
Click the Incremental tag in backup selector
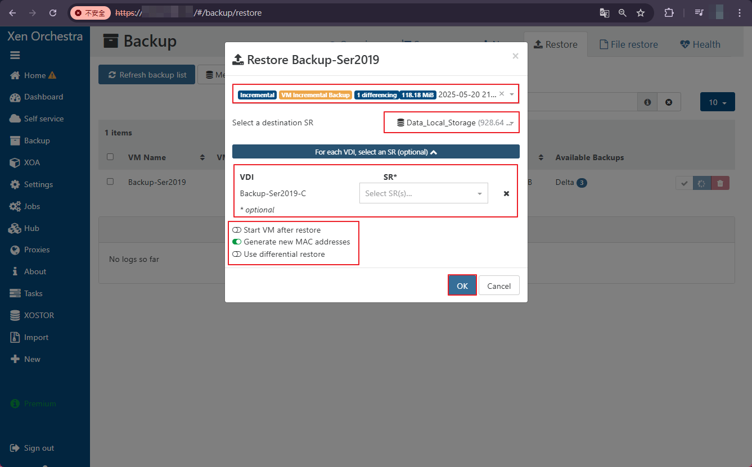[257, 95]
